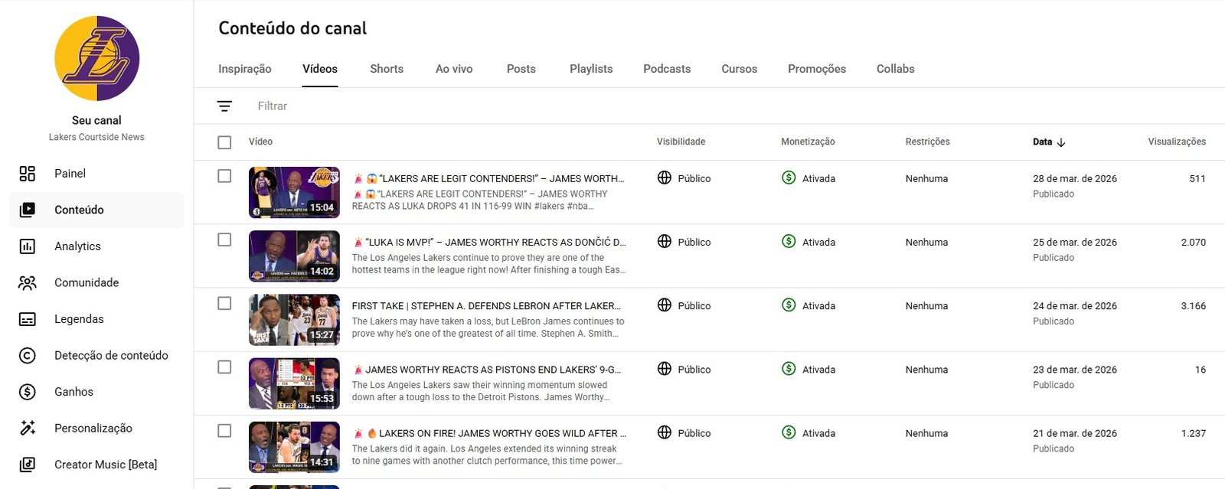This screenshot has width=1225, height=489.
Task: Open the Creator Music icon
Action: tap(27, 465)
